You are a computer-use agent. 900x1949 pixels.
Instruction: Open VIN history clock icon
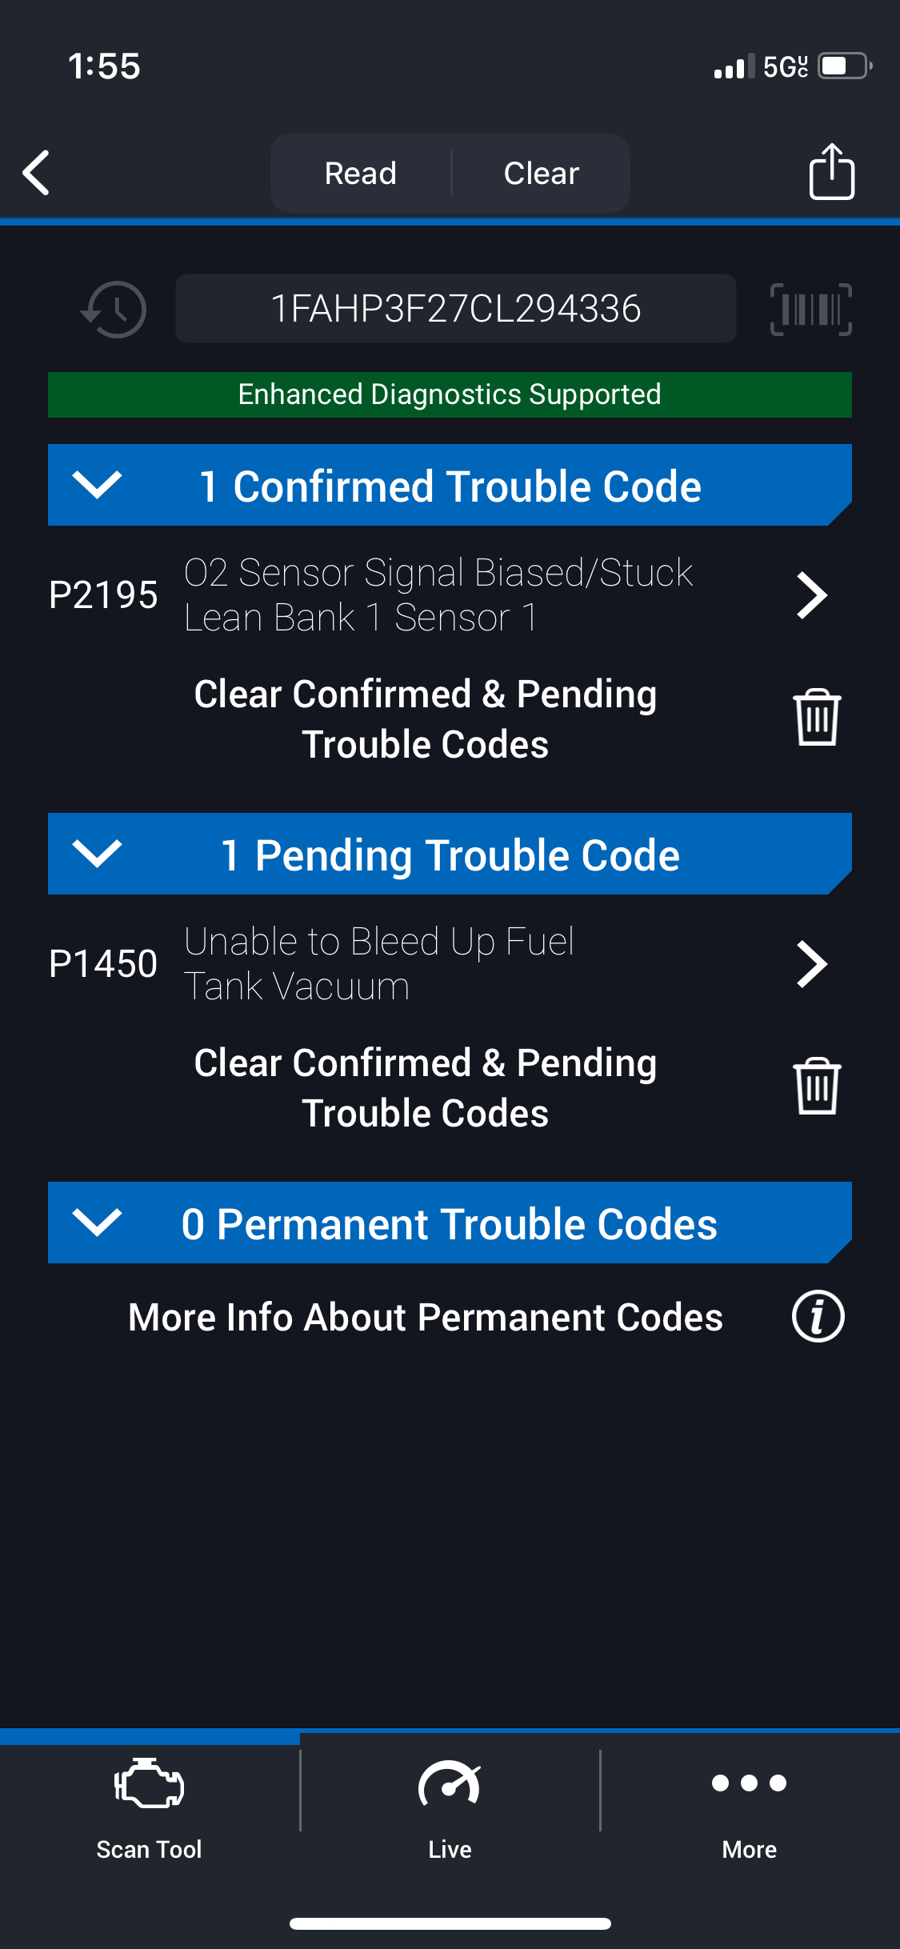click(x=114, y=309)
